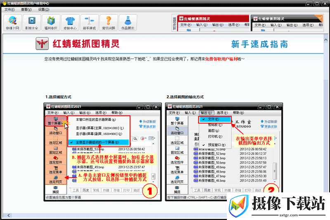
Task: Click 更换皮肤 link in step 2 image
Action: click(x=269, y=127)
